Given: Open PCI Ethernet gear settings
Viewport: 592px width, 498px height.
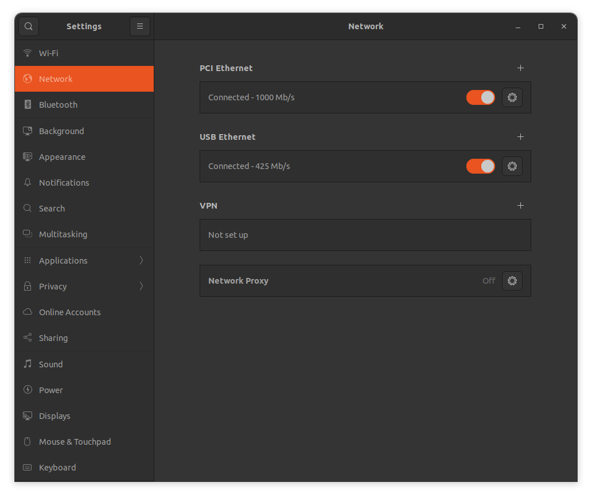Looking at the screenshot, I should 512,97.
